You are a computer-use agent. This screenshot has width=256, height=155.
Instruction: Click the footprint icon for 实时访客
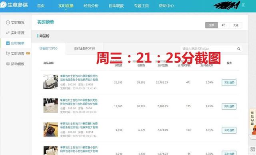[x=8, y=53]
